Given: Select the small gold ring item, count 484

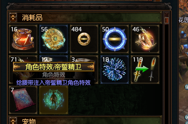Looking at the screenshot, I should click(84, 39).
